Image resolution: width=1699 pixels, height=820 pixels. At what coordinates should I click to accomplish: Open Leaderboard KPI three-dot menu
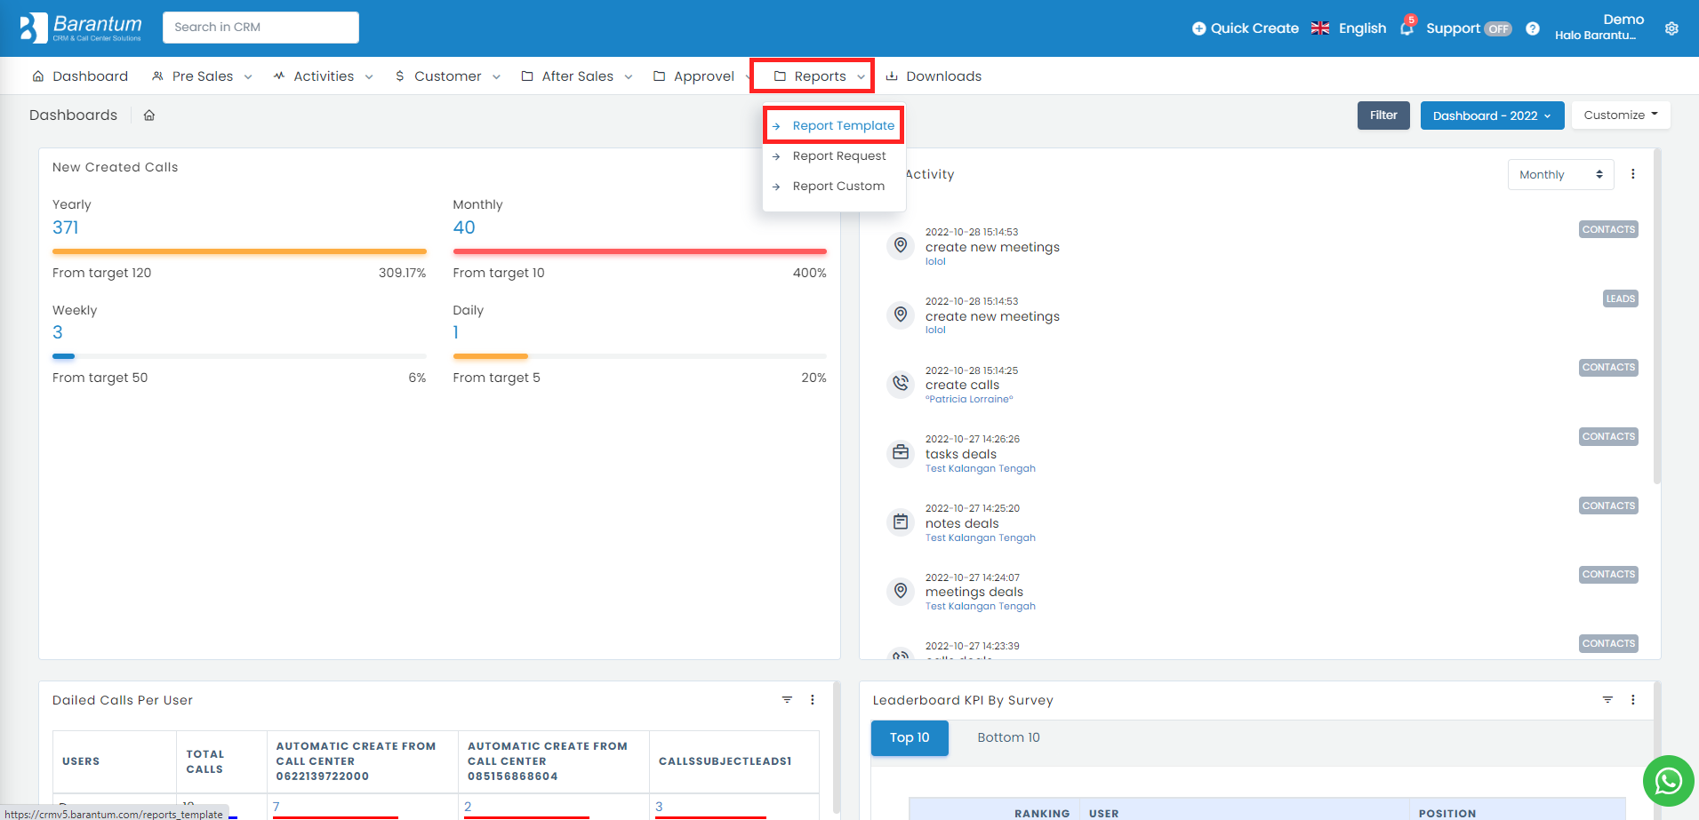click(x=1632, y=700)
